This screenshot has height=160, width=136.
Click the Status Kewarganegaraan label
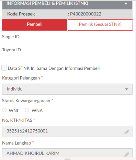[x=26, y=101]
